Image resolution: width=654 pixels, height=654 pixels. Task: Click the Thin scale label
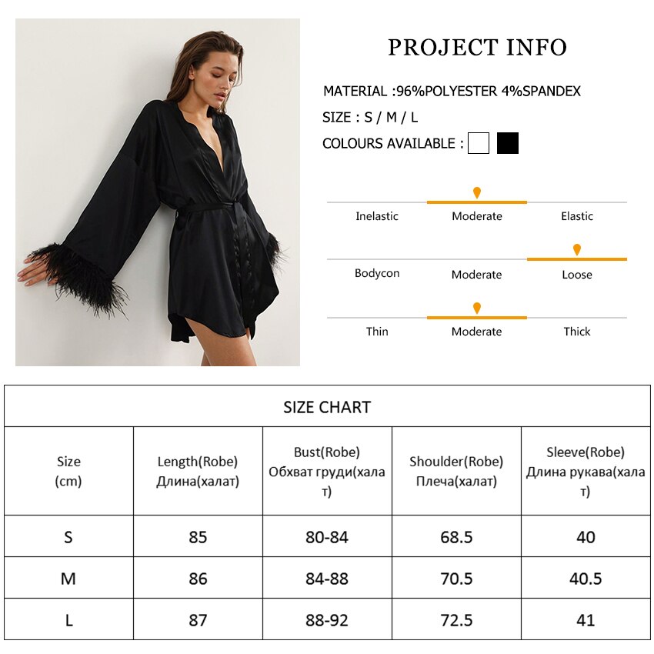click(377, 332)
